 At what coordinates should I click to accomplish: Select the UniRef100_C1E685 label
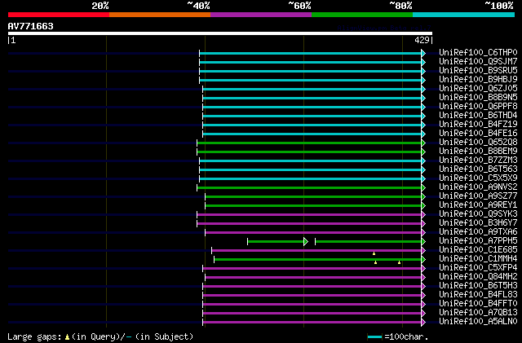pos(479,250)
